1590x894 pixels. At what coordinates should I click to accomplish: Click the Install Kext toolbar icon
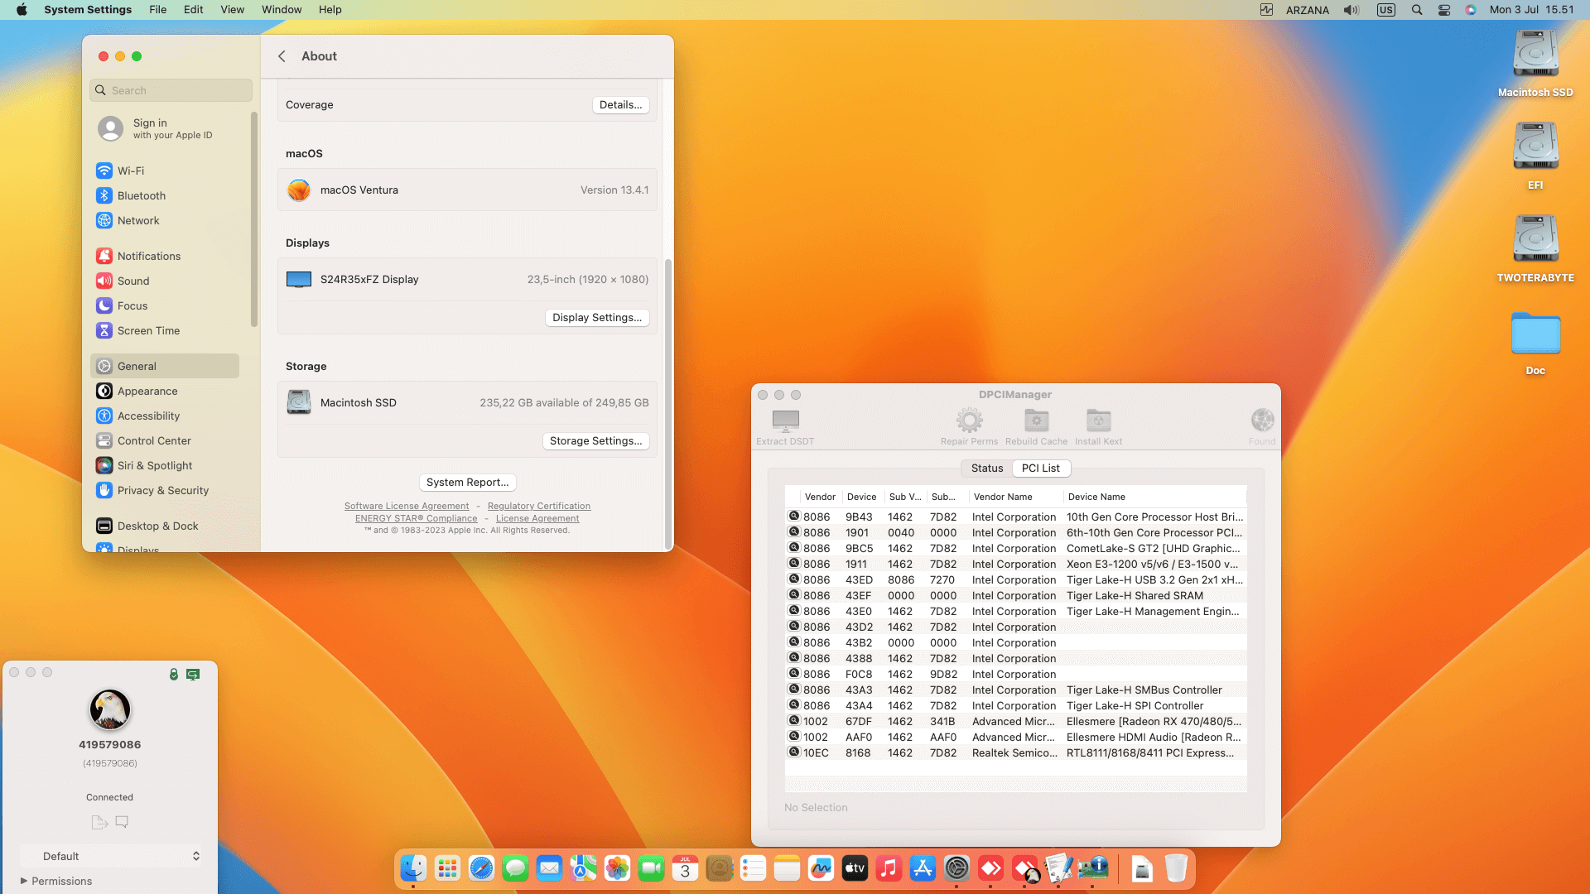tap(1098, 421)
